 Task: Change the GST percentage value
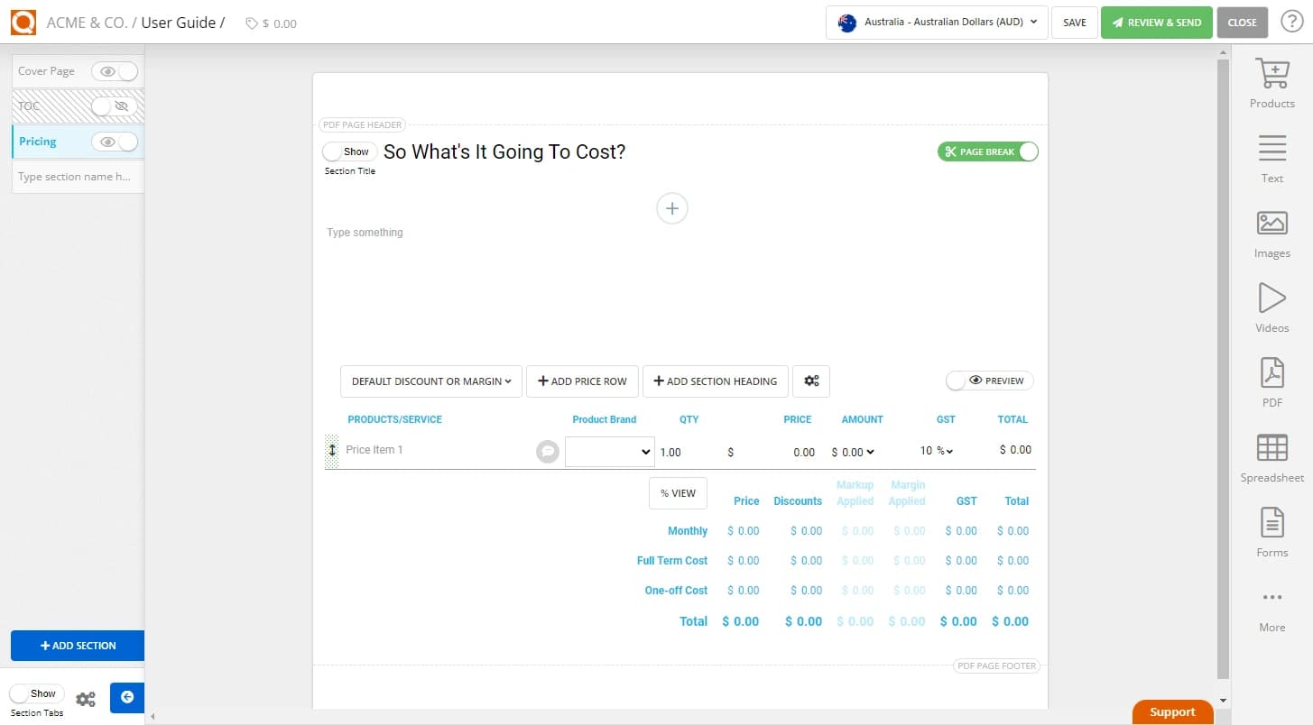[937, 449]
